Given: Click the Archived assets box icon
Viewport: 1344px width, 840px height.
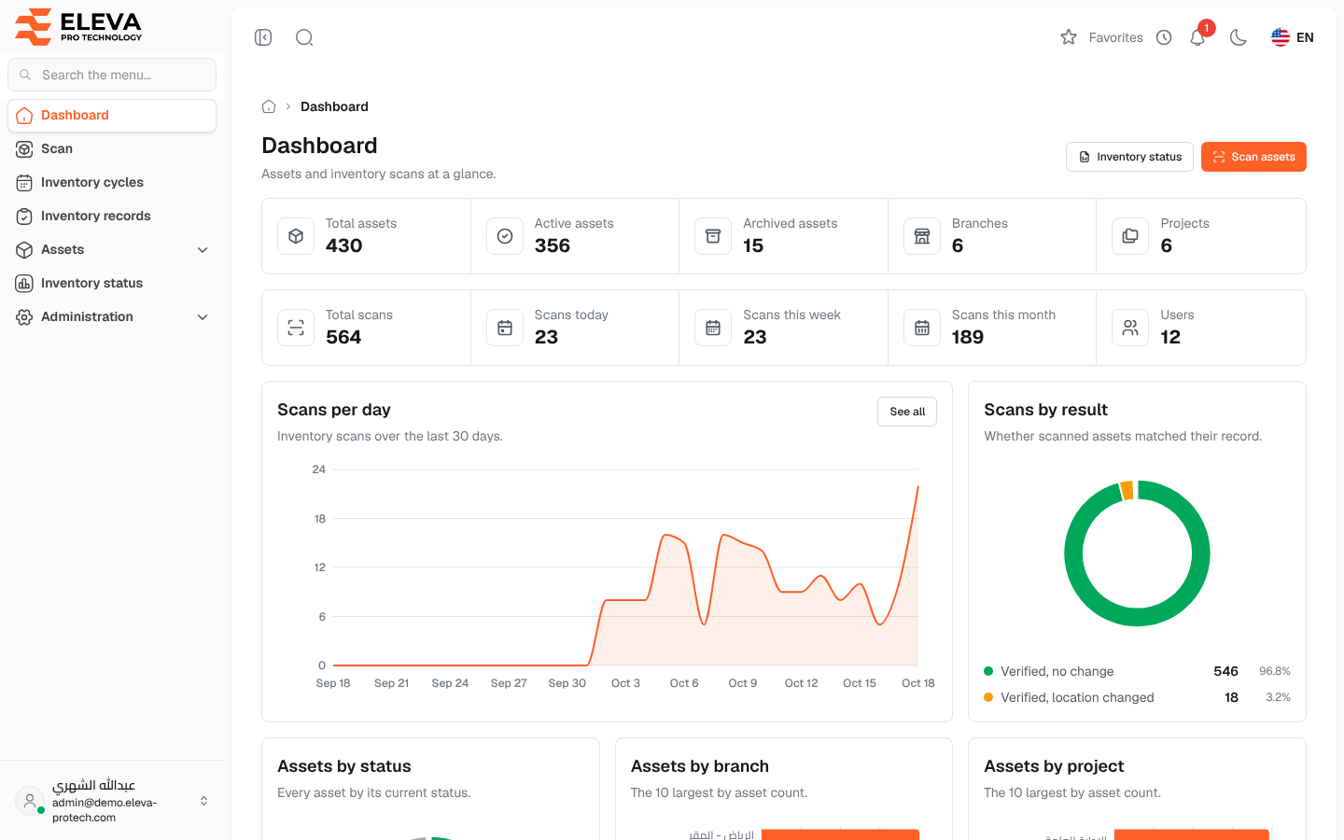Looking at the screenshot, I should pos(713,236).
